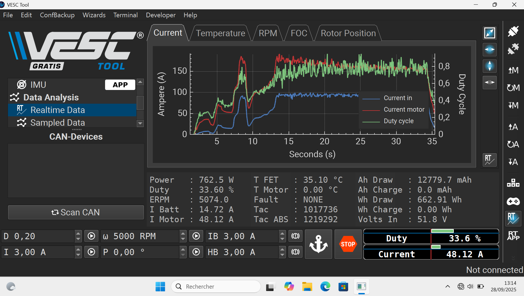This screenshot has width=524, height=296.
Task: Click the connect plug icon
Action: [513, 31]
